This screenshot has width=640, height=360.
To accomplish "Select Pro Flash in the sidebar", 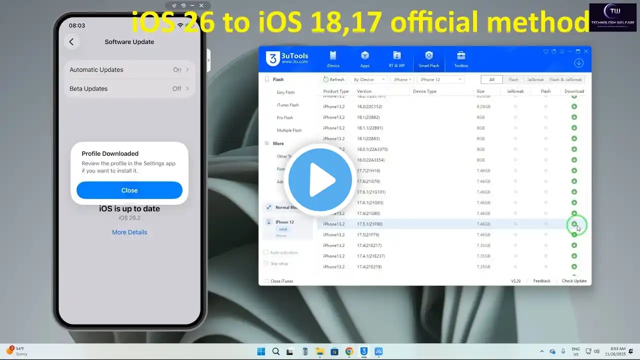I will pyautogui.click(x=285, y=117).
